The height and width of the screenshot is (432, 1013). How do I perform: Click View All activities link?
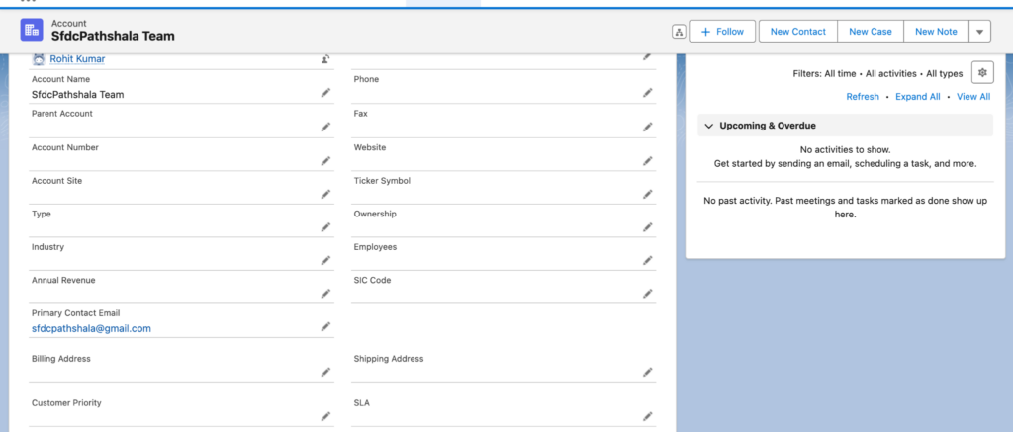coord(973,96)
